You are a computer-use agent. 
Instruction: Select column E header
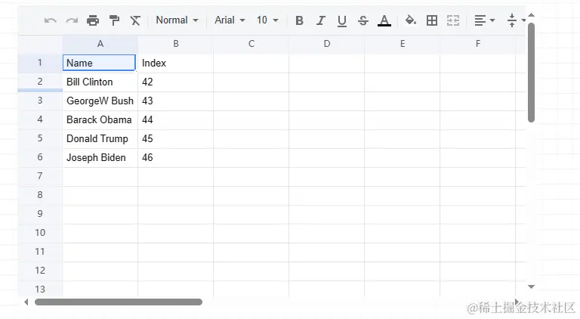click(402, 44)
